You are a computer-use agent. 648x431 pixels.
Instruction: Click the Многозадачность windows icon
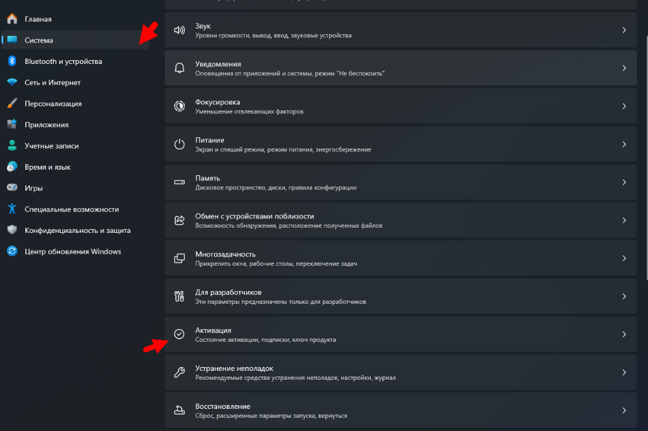pos(180,258)
